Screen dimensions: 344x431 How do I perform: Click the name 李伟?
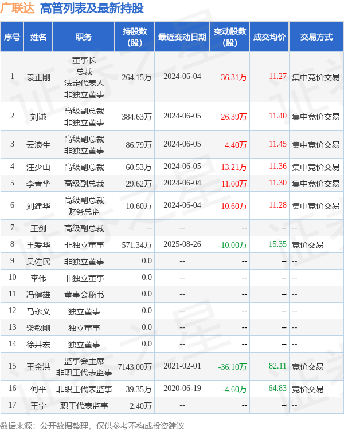[38, 278]
